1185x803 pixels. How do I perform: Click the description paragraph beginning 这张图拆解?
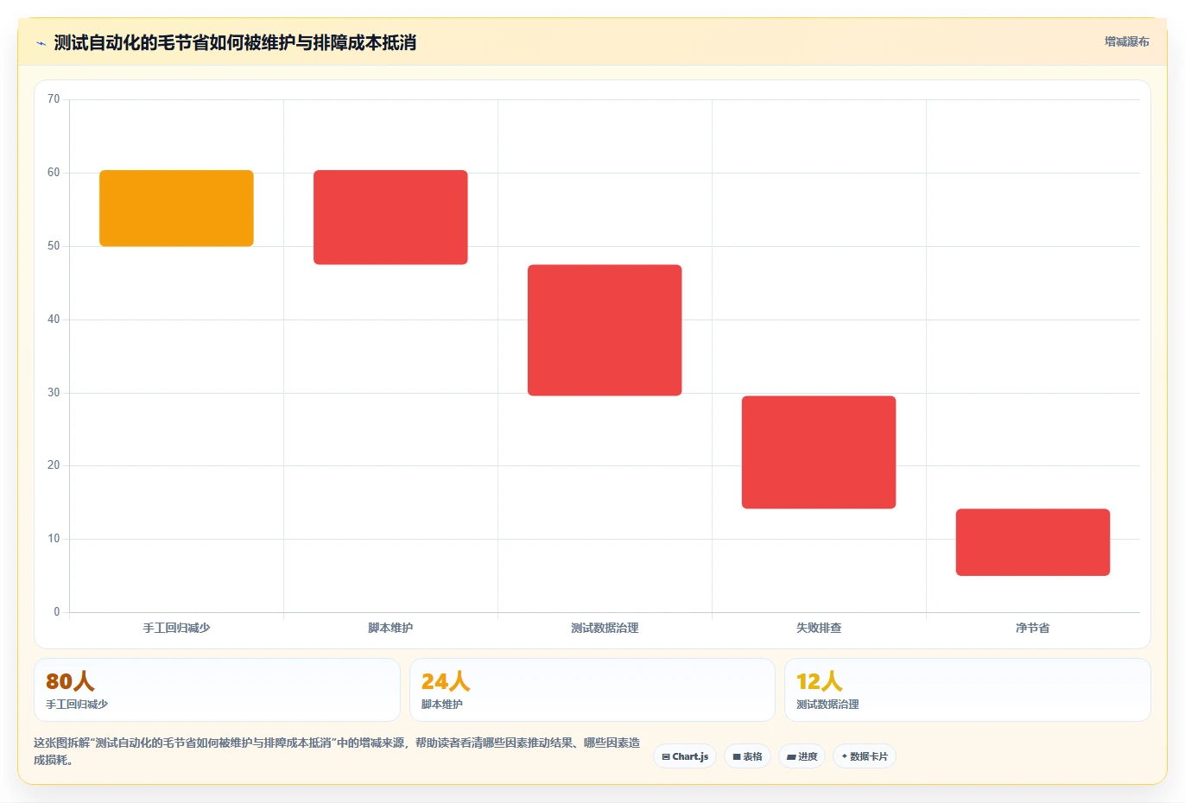click(x=337, y=751)
